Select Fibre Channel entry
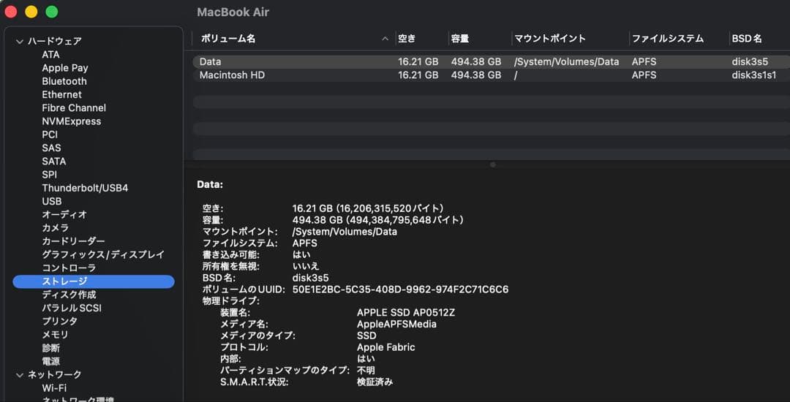 [x=74, y=107]
